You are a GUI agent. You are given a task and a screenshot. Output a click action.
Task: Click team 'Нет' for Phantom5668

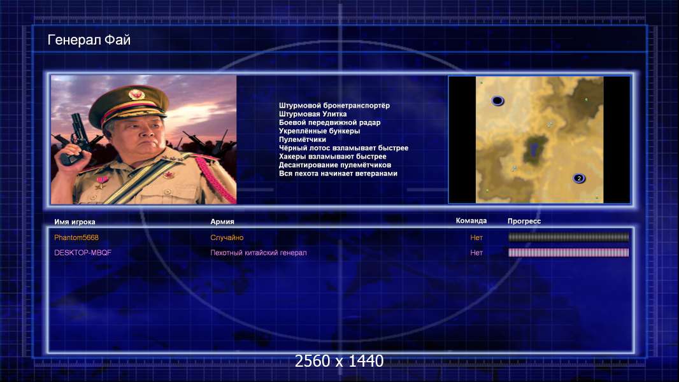476,237
